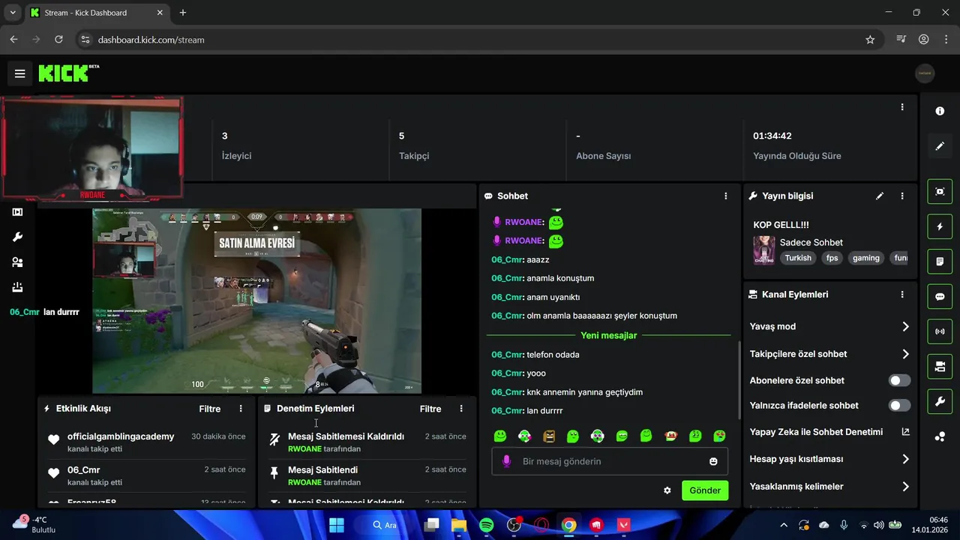
Task: Open Filtre in Etkinlik Akışı panel
Action: pos(210,409)
